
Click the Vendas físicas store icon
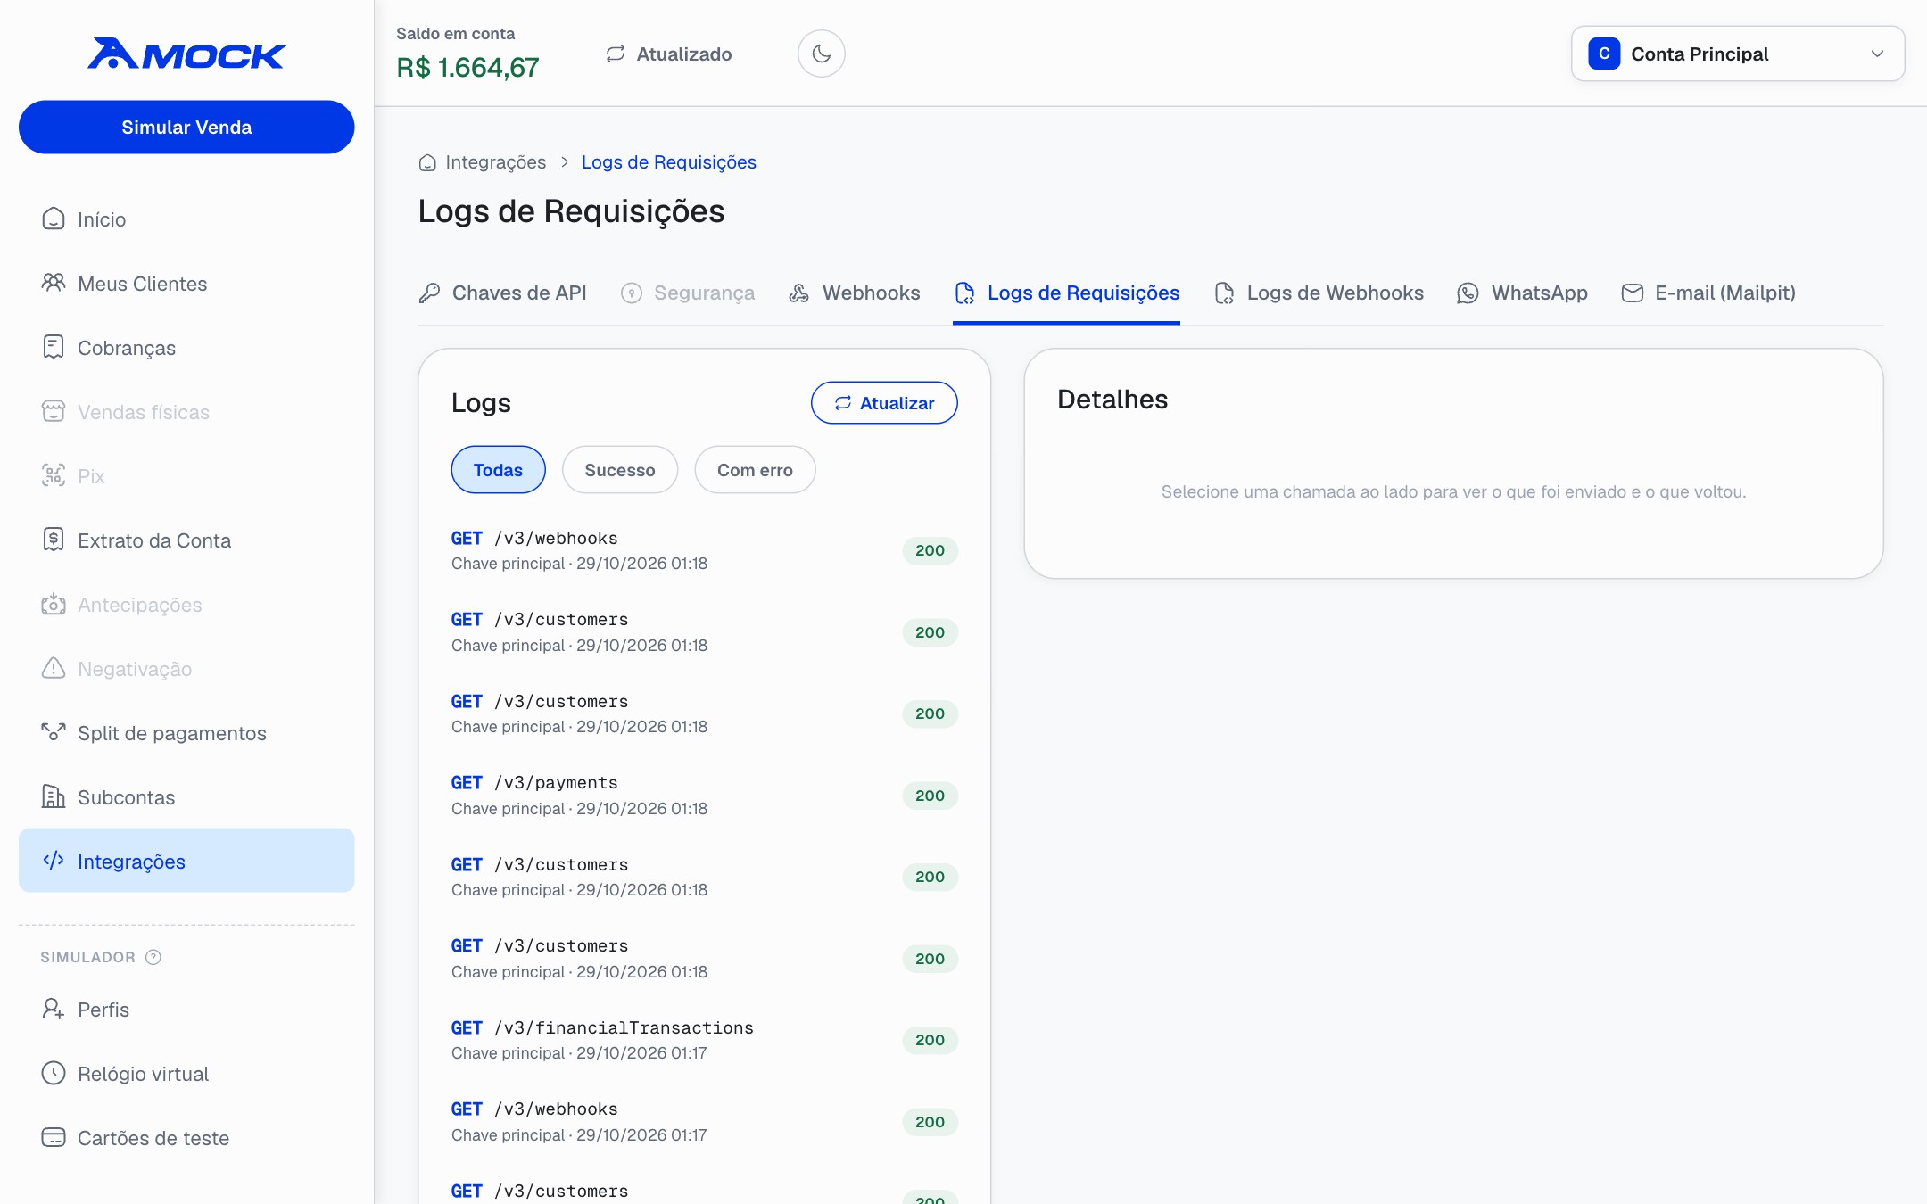click(54, 411)
